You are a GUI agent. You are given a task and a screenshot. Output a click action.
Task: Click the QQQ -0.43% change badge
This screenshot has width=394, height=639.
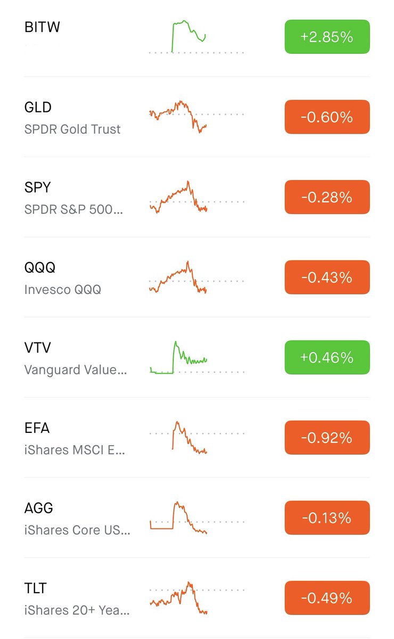click(x=327, y=277)
